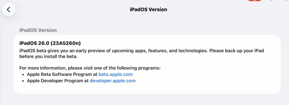Click the gray 'iPadOS Version' section header
Screen dimensions: 289x105
(38, 30)
